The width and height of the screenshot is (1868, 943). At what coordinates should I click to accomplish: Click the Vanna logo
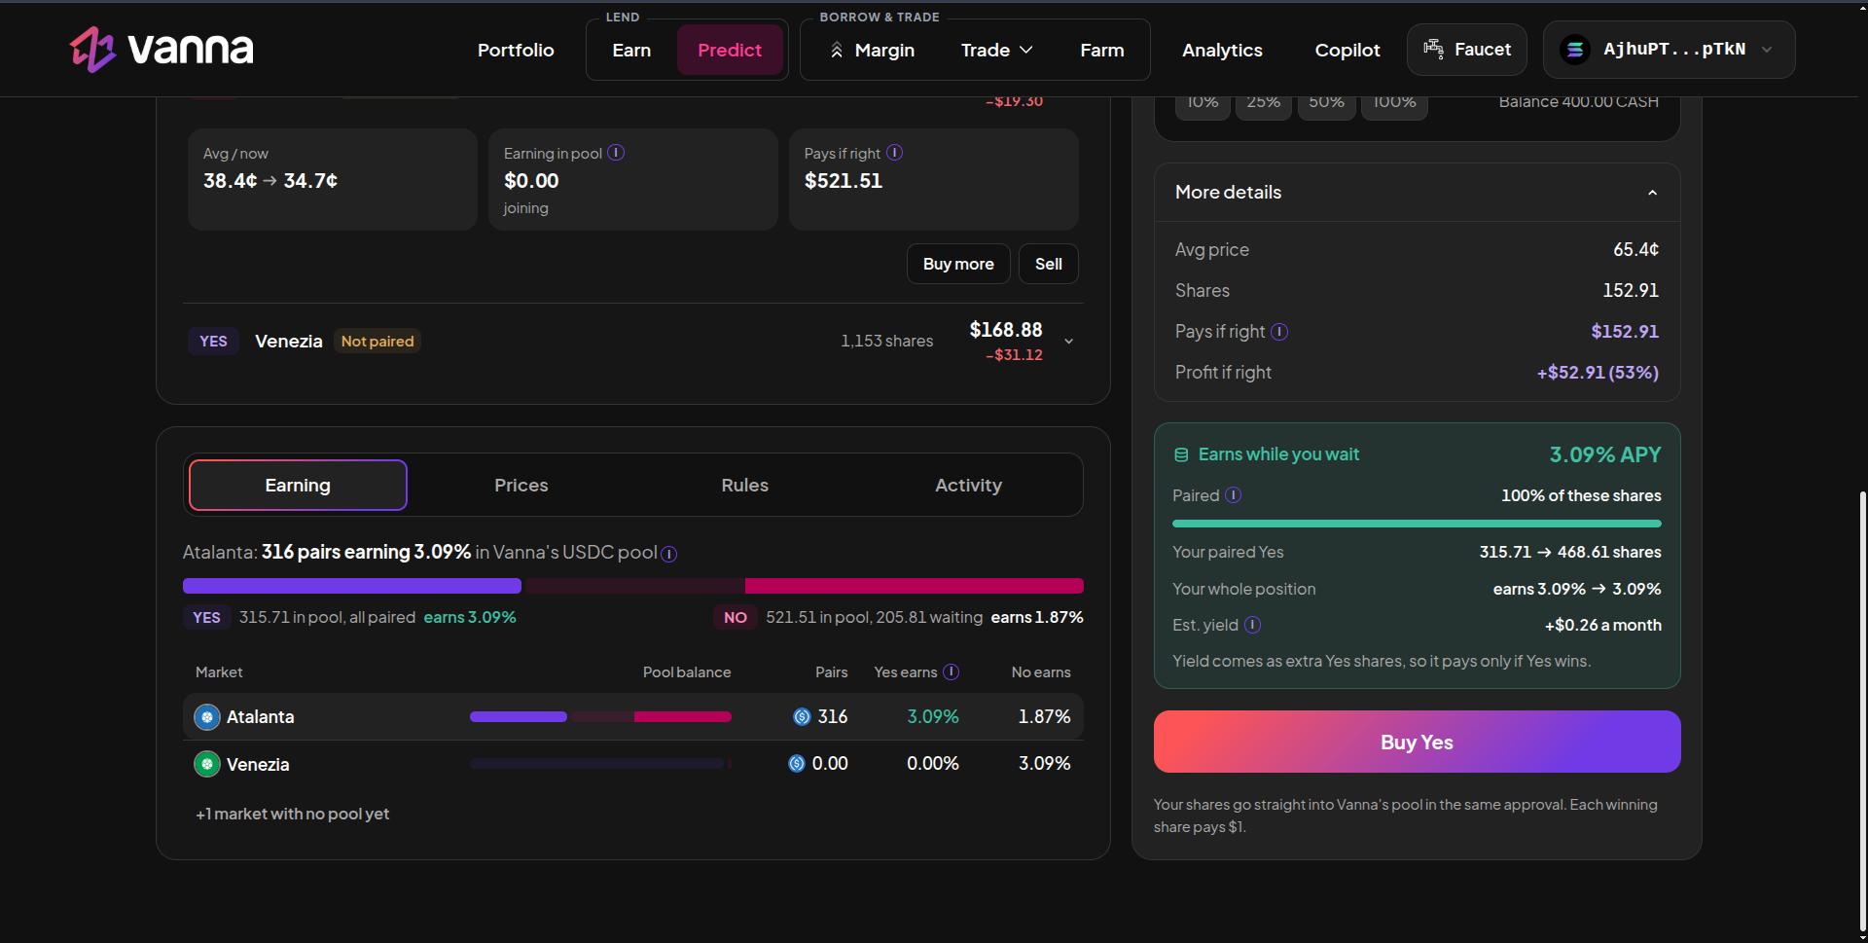tap(162, 49)
